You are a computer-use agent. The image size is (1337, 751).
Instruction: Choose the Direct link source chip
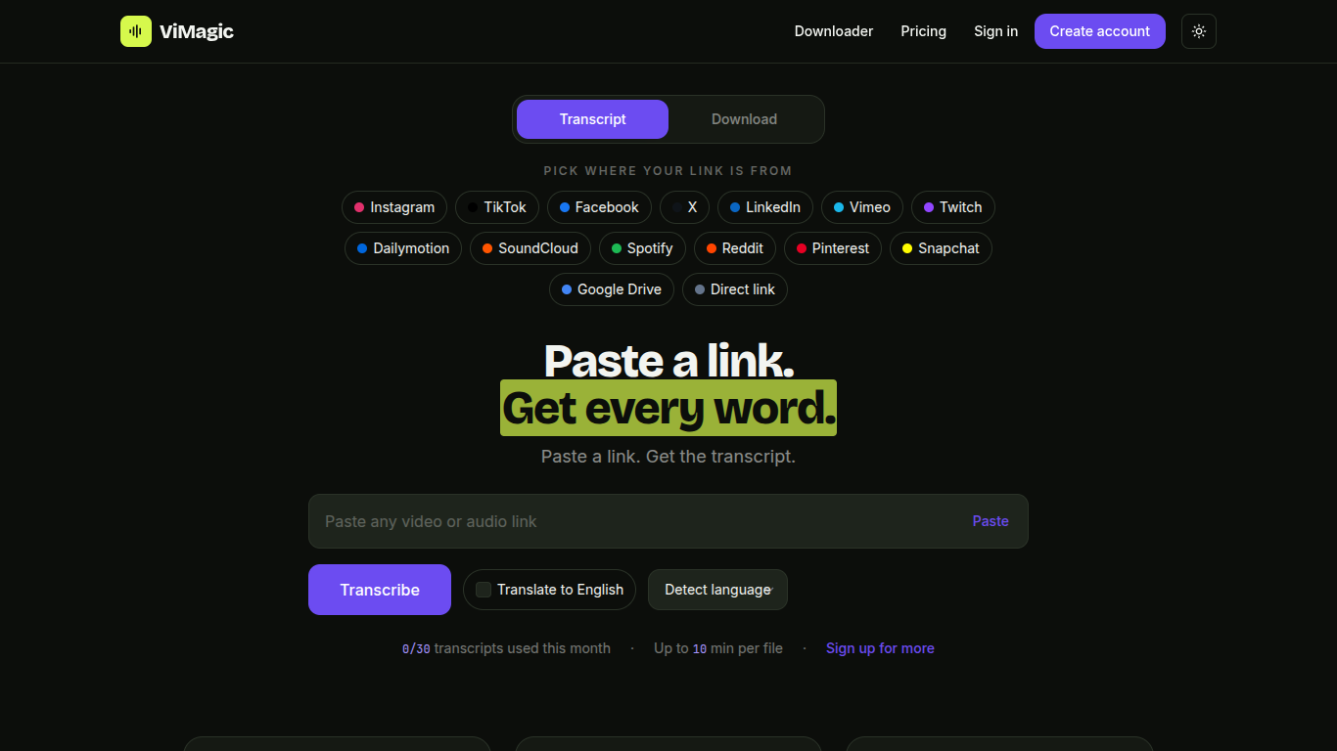tap(735, 289)
